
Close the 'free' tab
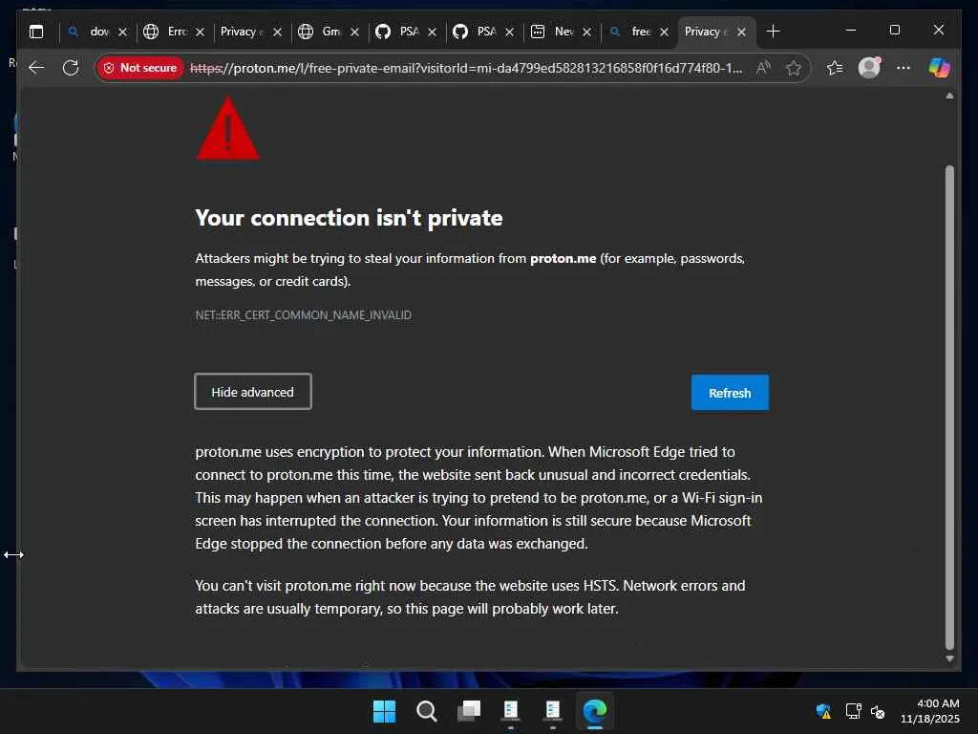pyautogui.click(x=665, y=32)
